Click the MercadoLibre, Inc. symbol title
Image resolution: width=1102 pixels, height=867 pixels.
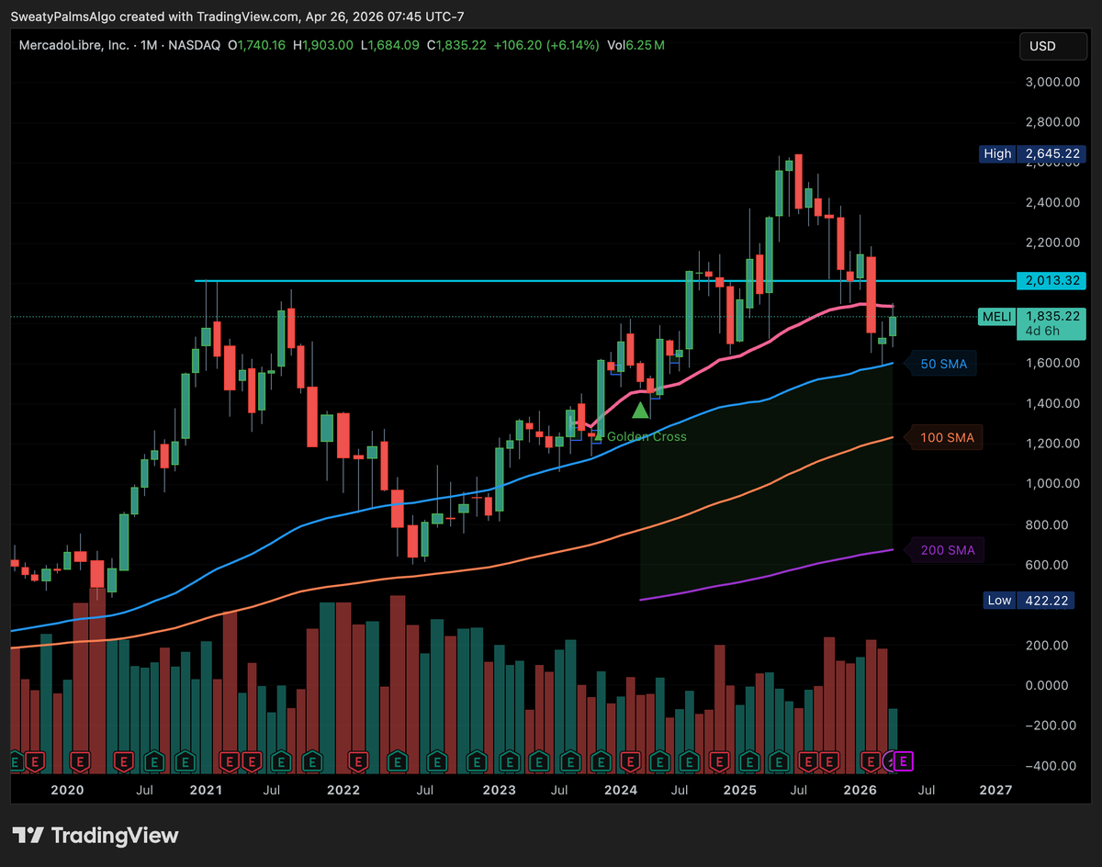coord(73,45)
